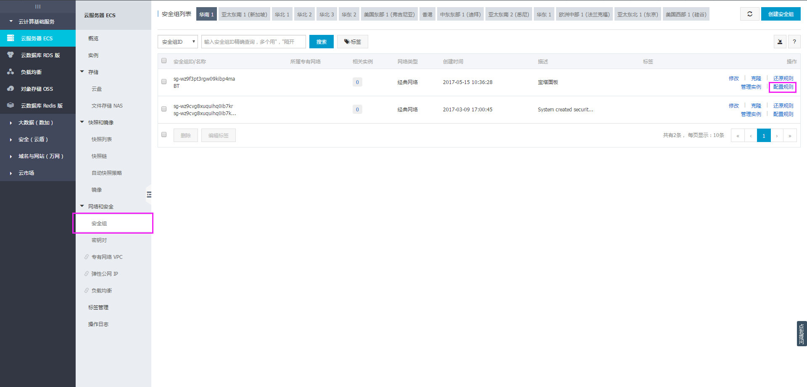Open help via the question mark icon
Image resolution: width=807 pixels, height=387 pixels.
tap(794, 42)
